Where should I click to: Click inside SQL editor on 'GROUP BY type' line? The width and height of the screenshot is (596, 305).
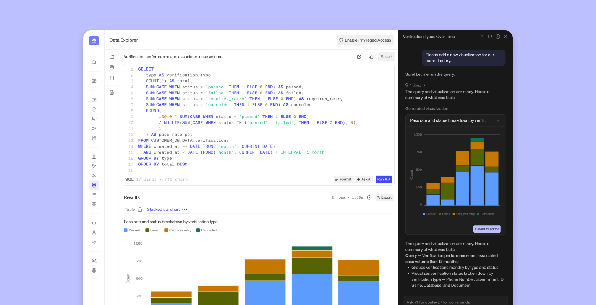(155, 158)
